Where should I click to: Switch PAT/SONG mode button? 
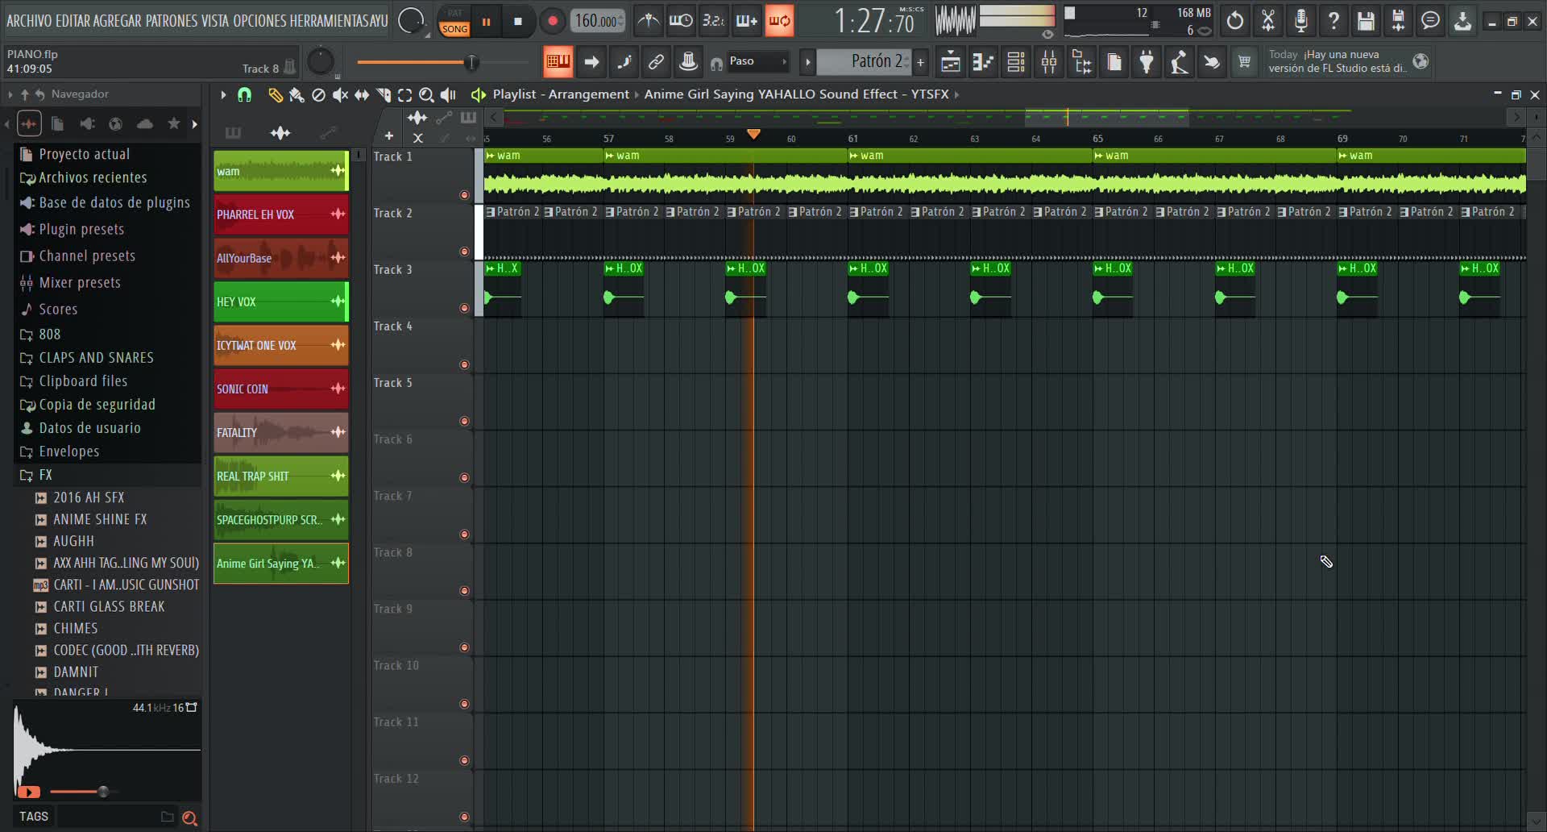454,21
